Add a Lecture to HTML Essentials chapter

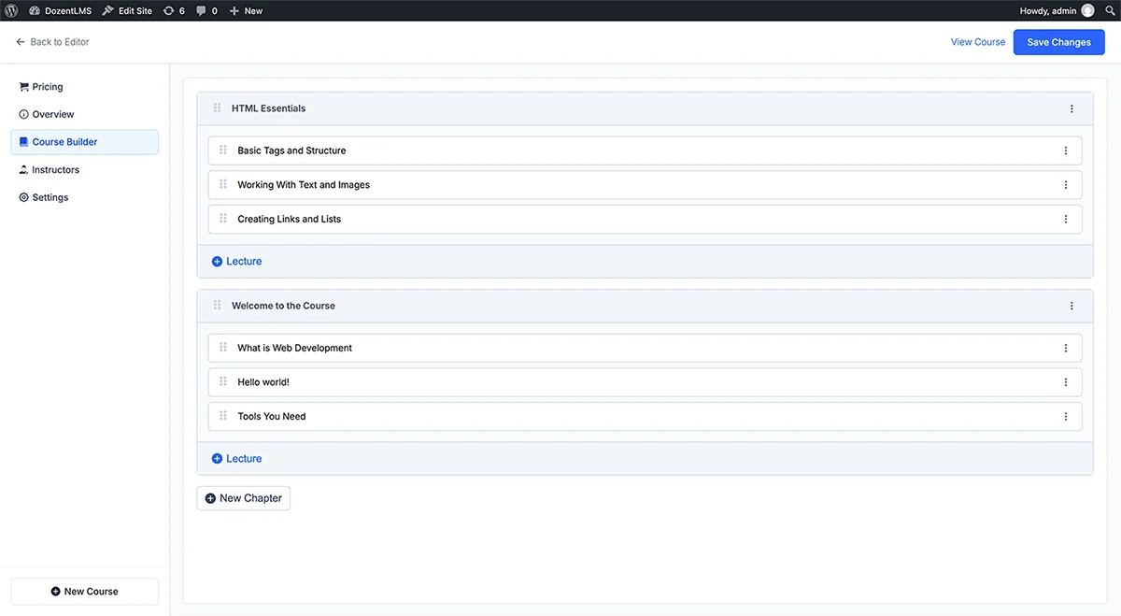pos(236,262)
